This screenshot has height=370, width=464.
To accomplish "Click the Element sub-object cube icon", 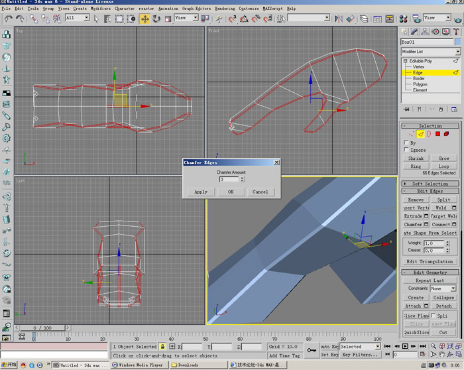I will pos(447,134).
